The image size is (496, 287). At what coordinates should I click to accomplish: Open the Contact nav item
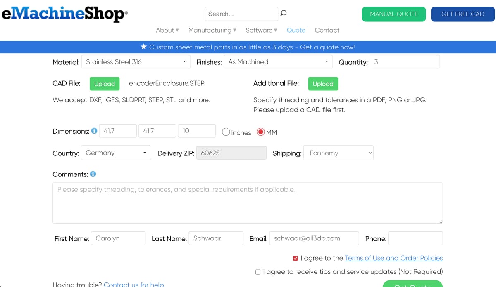327,30
